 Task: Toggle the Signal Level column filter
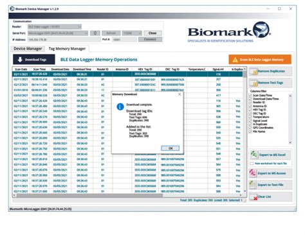[250, 121]
